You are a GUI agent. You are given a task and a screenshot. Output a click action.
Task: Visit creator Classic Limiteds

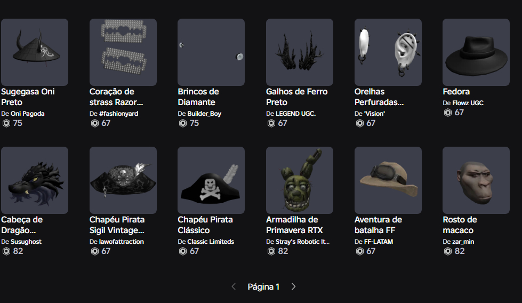(x=211, y=242)
